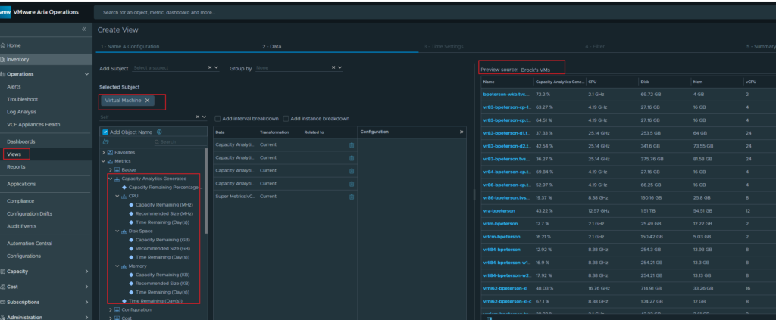The height and width of the screenshot is (320, 776).
Task: Expand the Cost sidebar section arrow
Action: coord(86,287)
